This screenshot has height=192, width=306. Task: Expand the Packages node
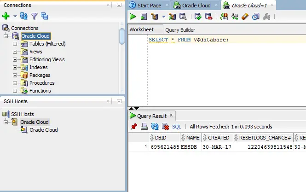(x=15, y=75)
